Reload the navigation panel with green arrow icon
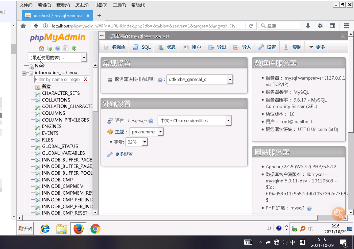The width and height of the screenshot is (354, 249). [x=74, y=48]
